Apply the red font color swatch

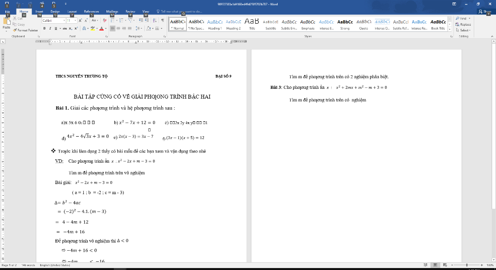click(x=101, y=28)
